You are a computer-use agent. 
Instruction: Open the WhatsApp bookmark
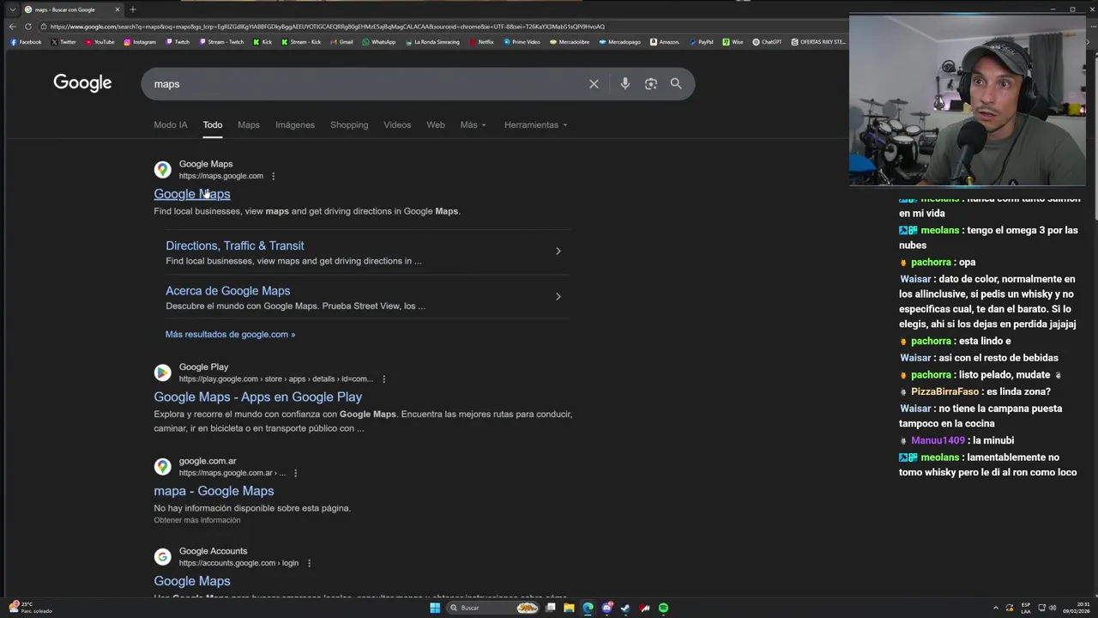coord(379,41)
